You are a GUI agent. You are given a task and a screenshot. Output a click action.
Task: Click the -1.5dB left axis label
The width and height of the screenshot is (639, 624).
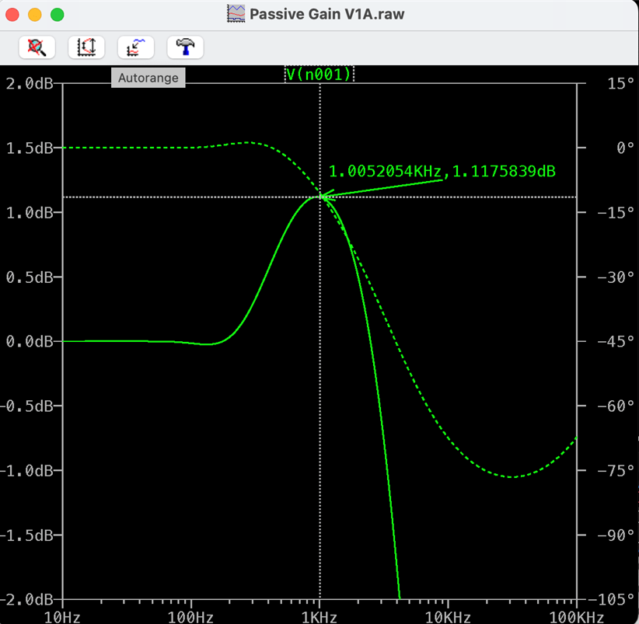27,535
